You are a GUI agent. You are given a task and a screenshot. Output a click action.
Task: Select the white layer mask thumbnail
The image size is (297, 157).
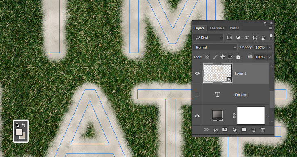(251, 116)
